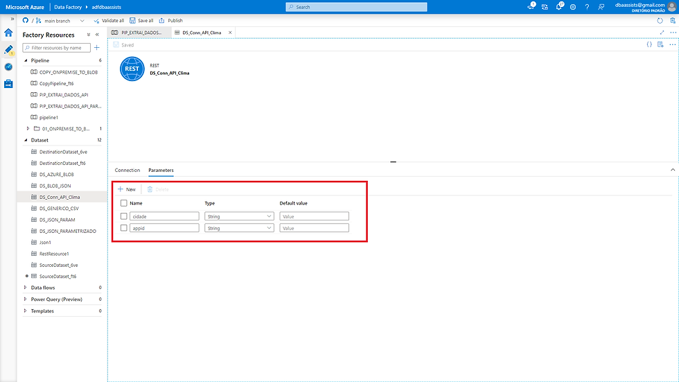Open the Home hub icon
This screenshot has height=382, width=679.
pos(8,33)
